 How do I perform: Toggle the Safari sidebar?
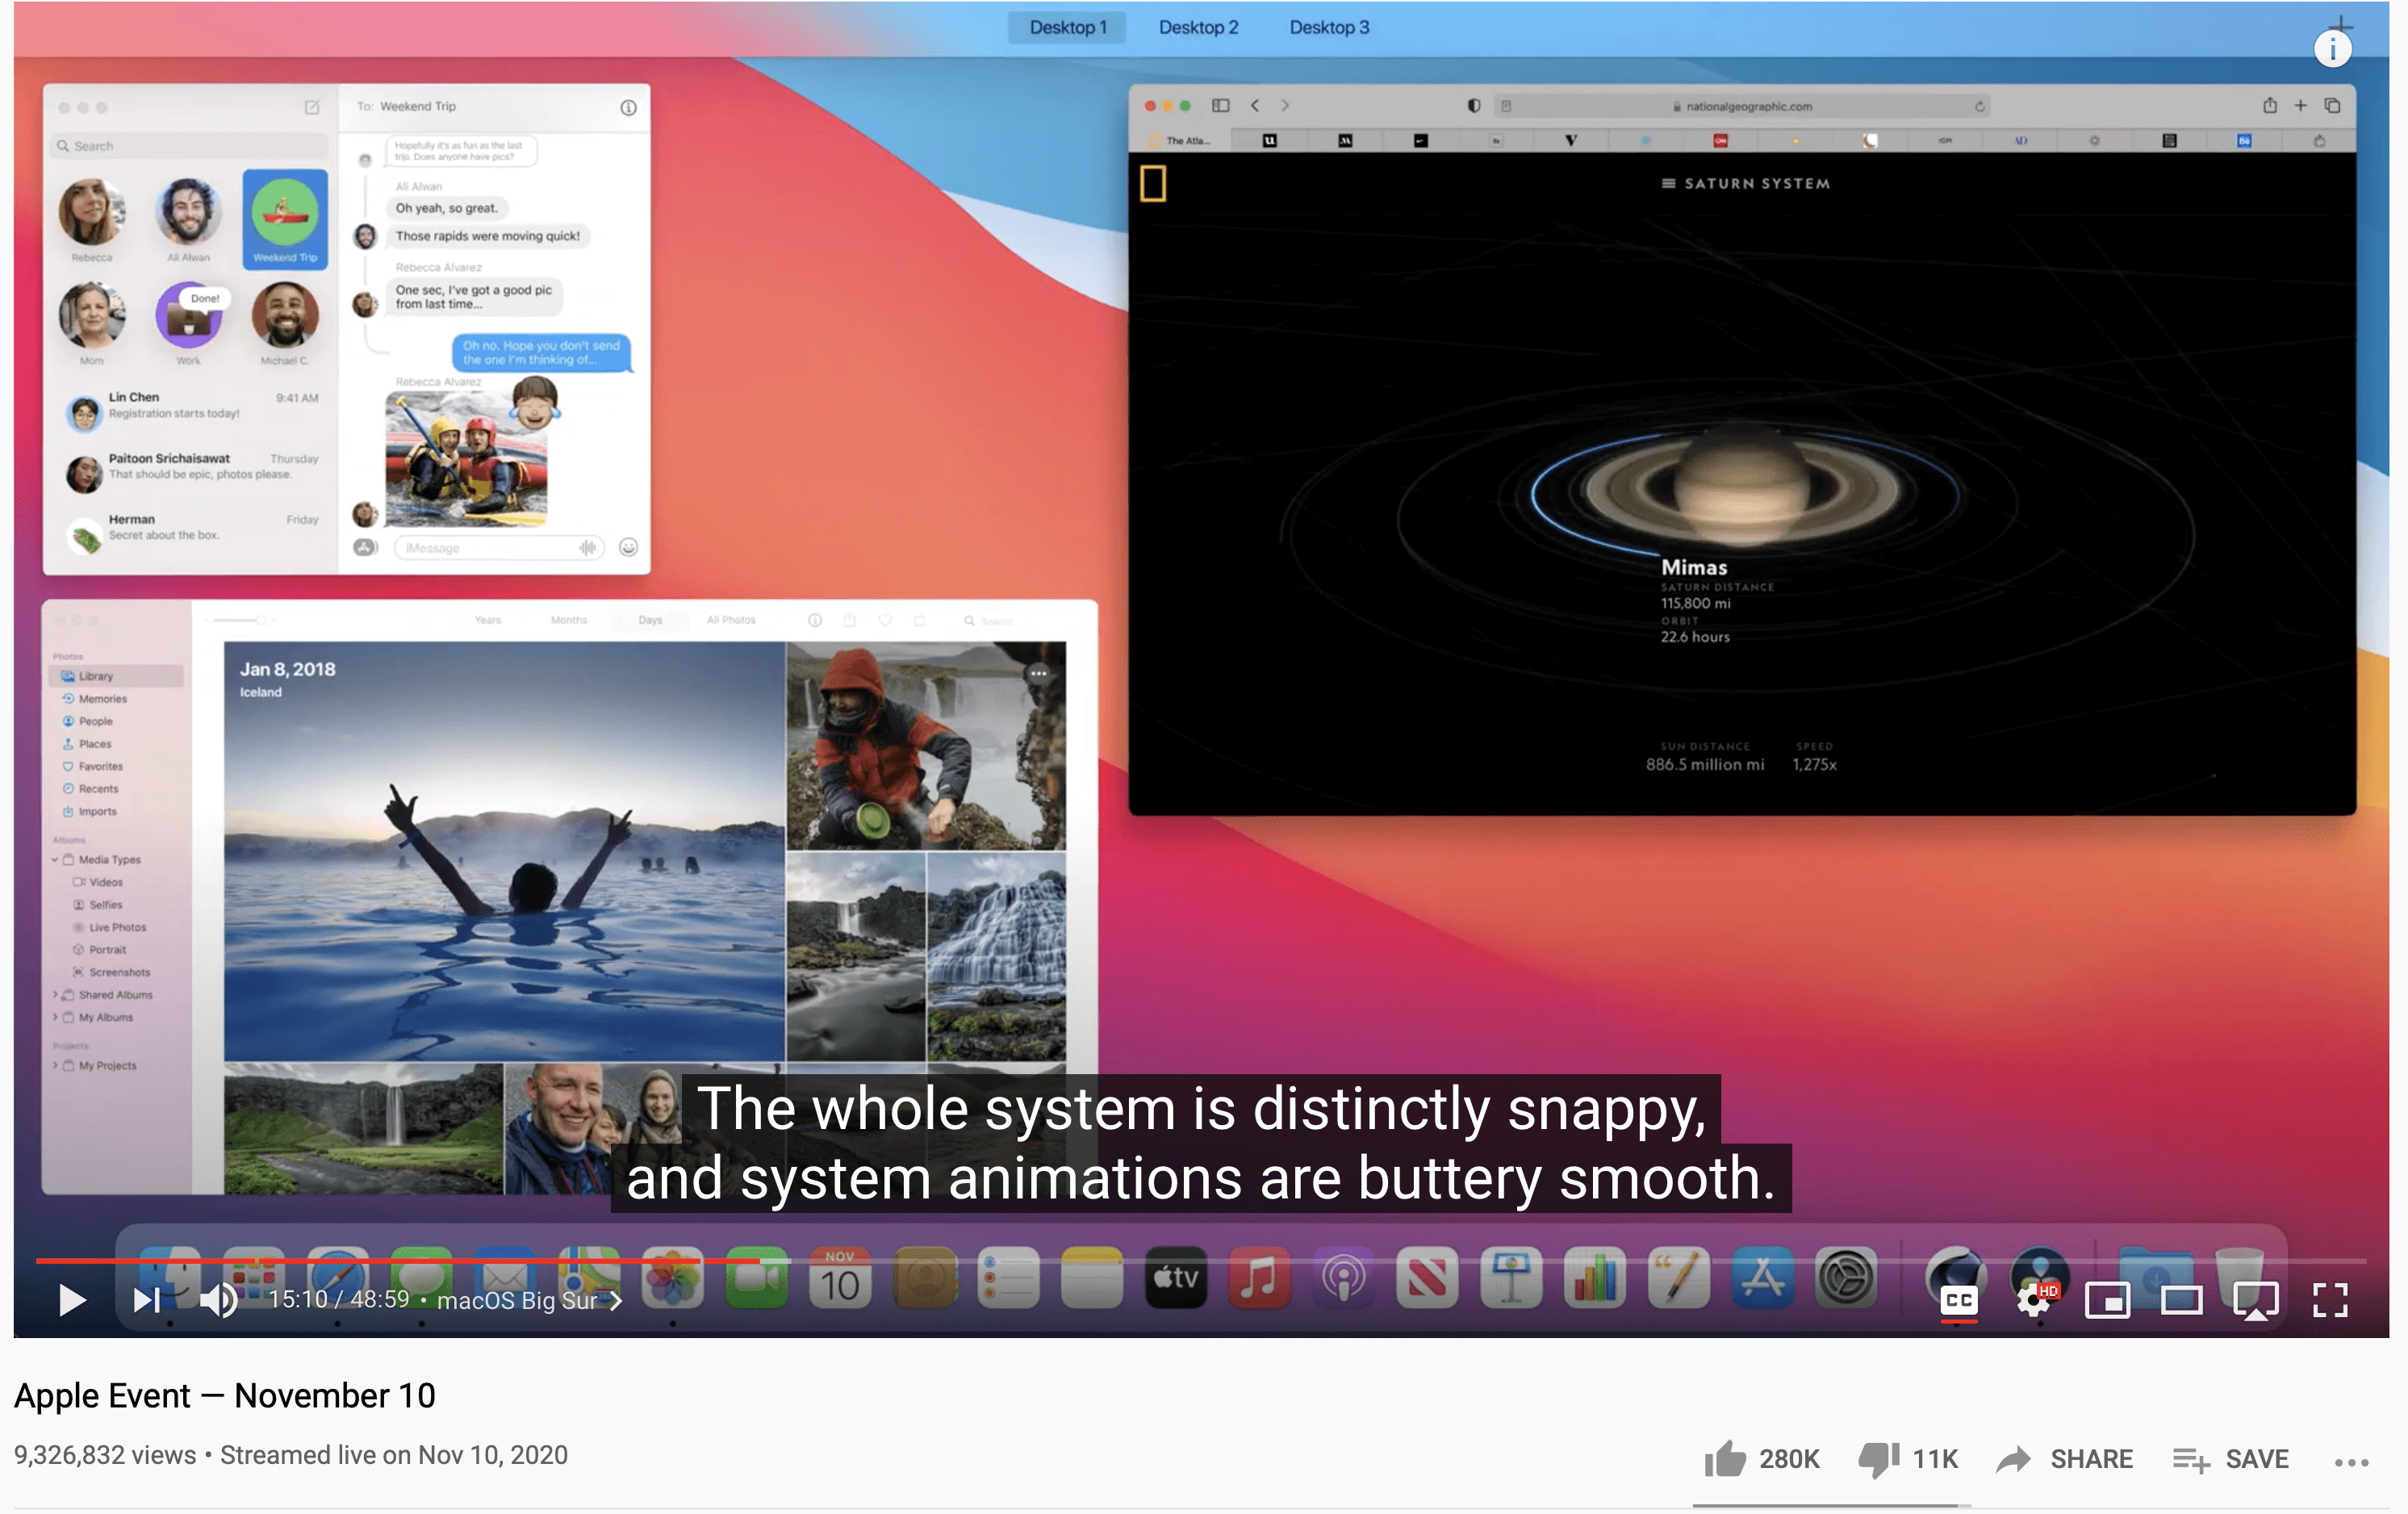point(1221,106)
